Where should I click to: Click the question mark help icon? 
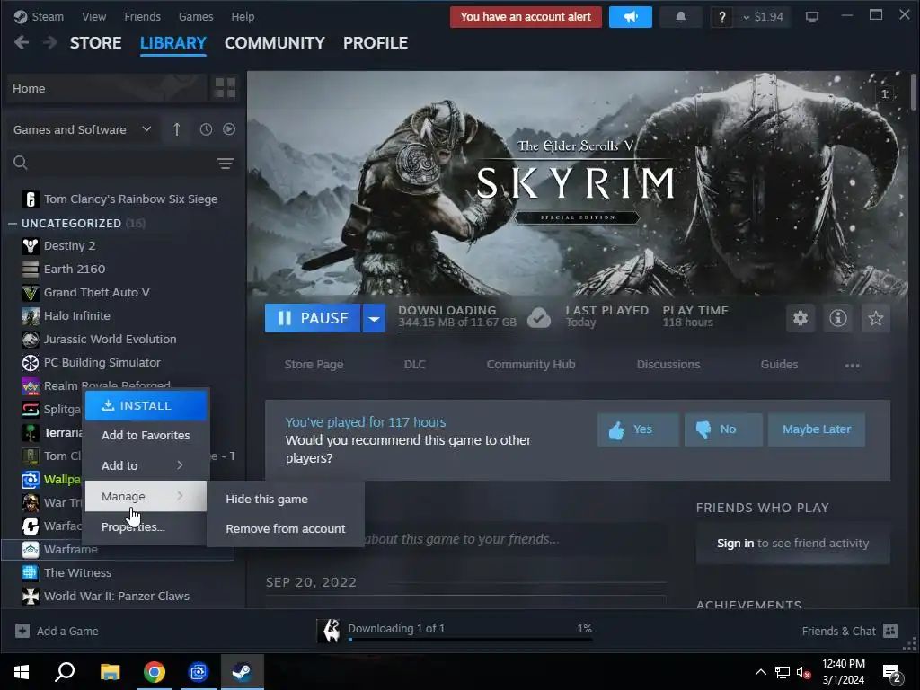tap(722, 17)
